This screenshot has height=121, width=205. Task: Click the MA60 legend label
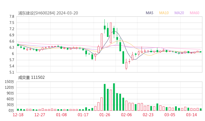click(x=194, y=13)
